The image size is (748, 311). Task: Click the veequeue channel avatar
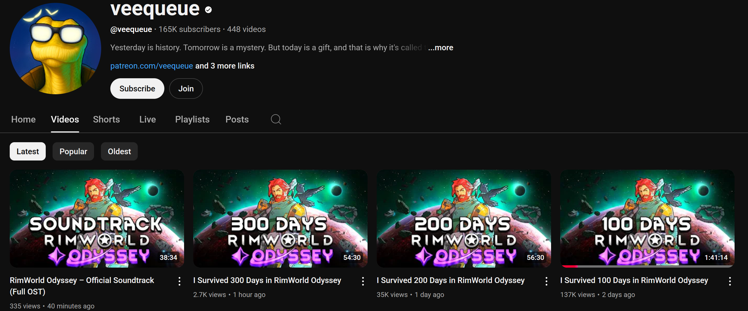(55, 49)
